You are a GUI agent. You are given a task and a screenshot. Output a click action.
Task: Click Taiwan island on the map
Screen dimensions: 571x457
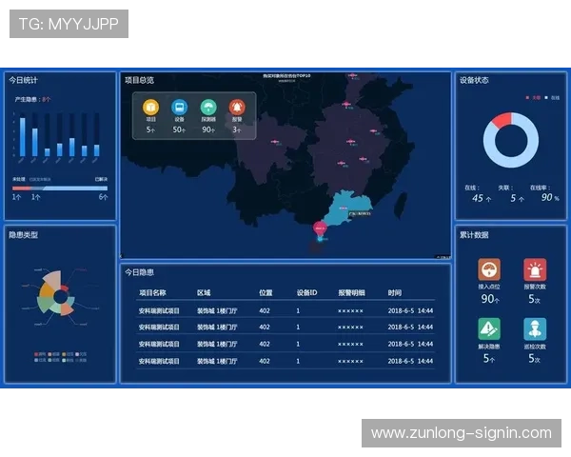(401, 205)
